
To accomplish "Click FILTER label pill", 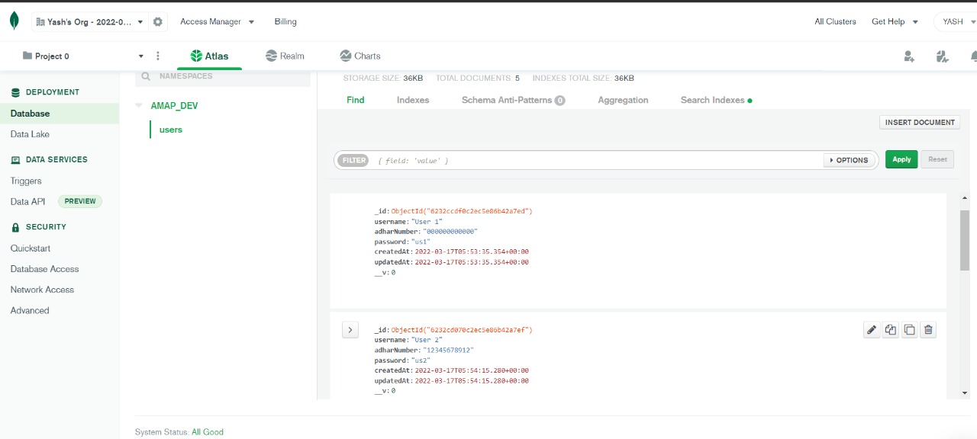I will tap(353, 161).
